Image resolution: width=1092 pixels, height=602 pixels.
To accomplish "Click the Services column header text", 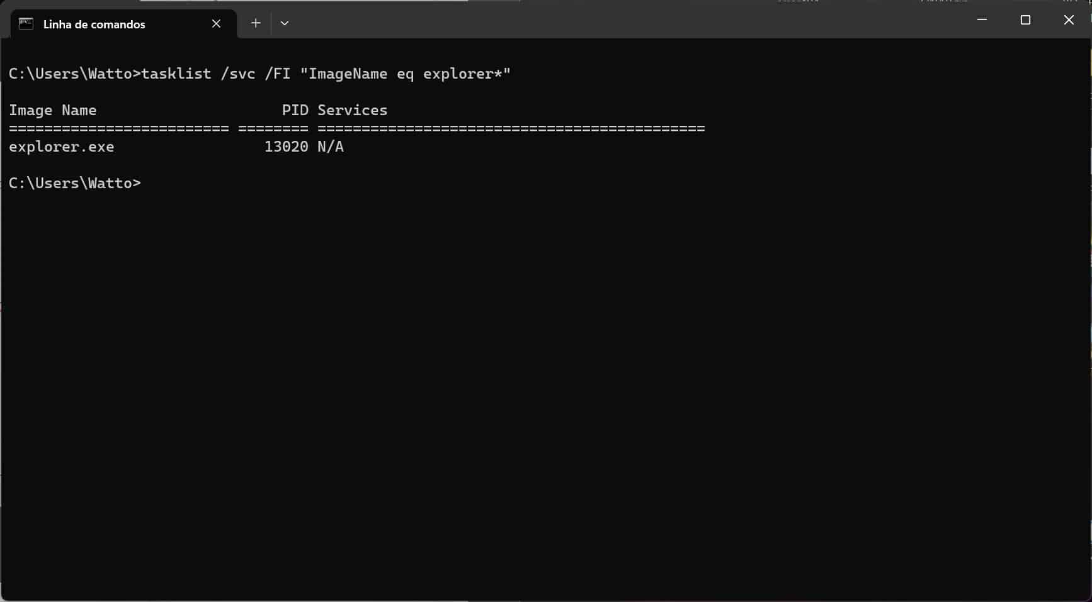I will 352,110.
